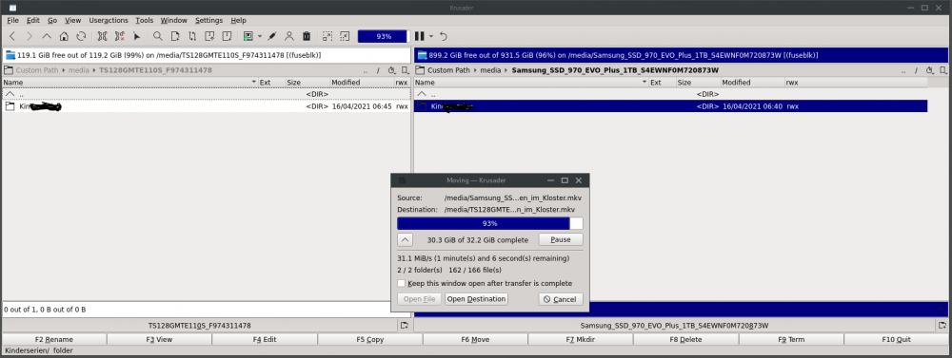Open the Settings menu

click(x=208, y=20)
